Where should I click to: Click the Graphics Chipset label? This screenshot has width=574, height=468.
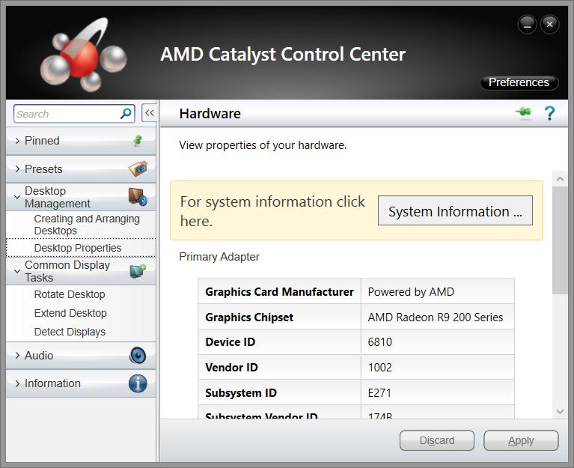coord(249,317)
